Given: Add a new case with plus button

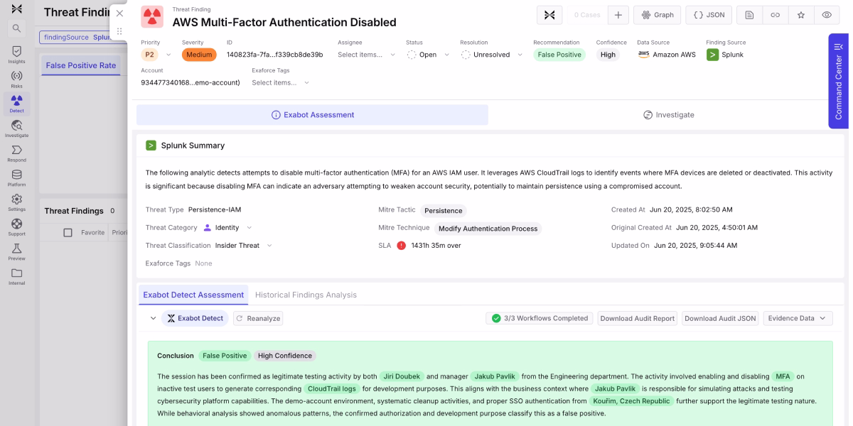Looking at the screenshot, I should 618,15.
